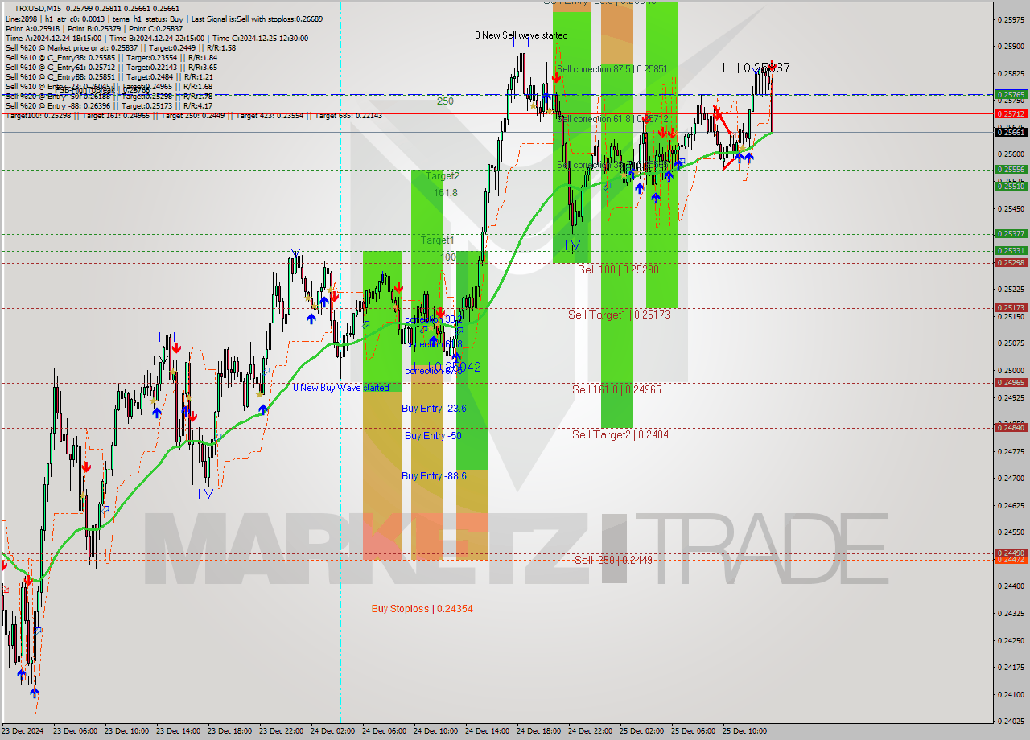Click the red 0.25712 price tag
The height and width of the screenshot is (740, 1030).
pyautogui.click(x=1011, y=113)
